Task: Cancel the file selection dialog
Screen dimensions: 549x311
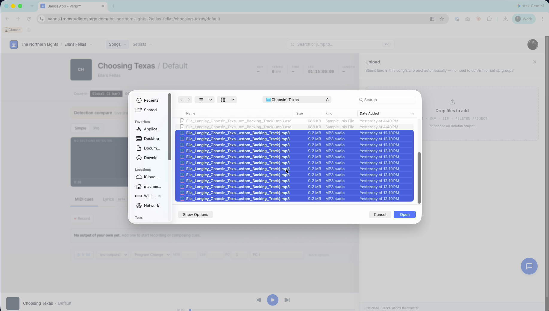Action: pyautogui.click(x=380, y=214)
